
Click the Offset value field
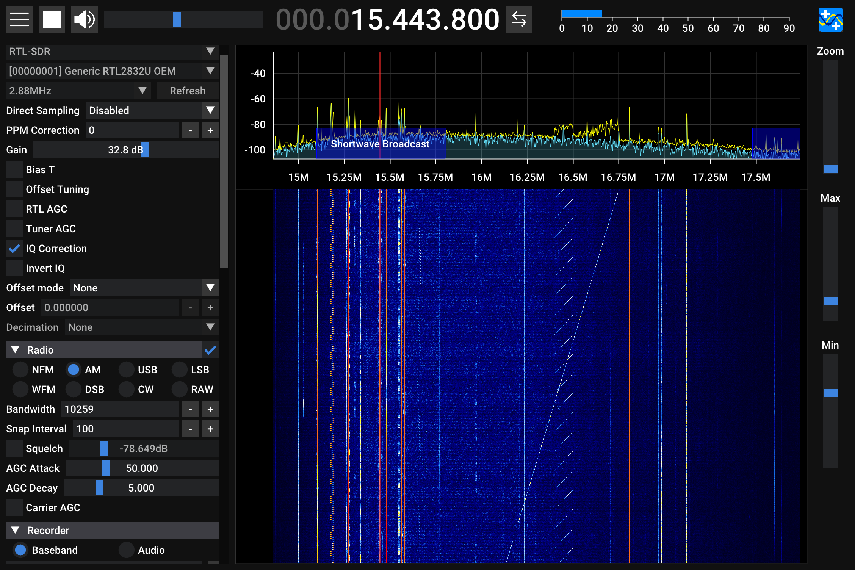point(110,307)
